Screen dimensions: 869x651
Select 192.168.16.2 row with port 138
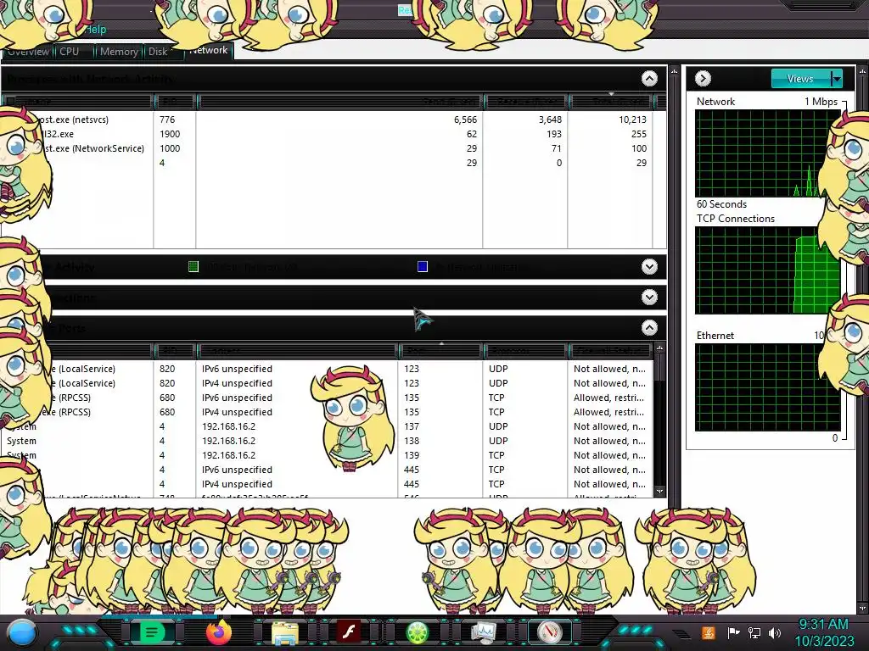click(x=327, y=441)
